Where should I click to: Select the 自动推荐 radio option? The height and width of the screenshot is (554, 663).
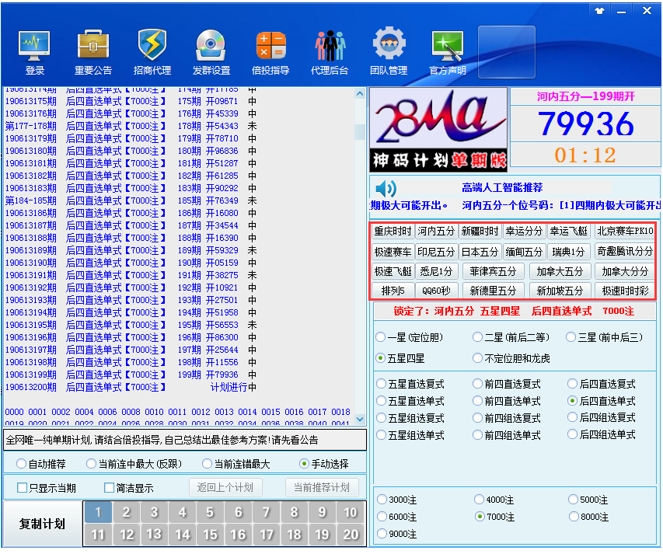point(21,464)
